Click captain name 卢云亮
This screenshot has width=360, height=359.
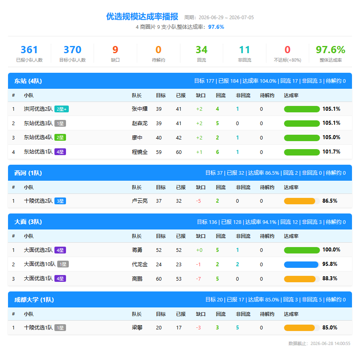point(140,201)
